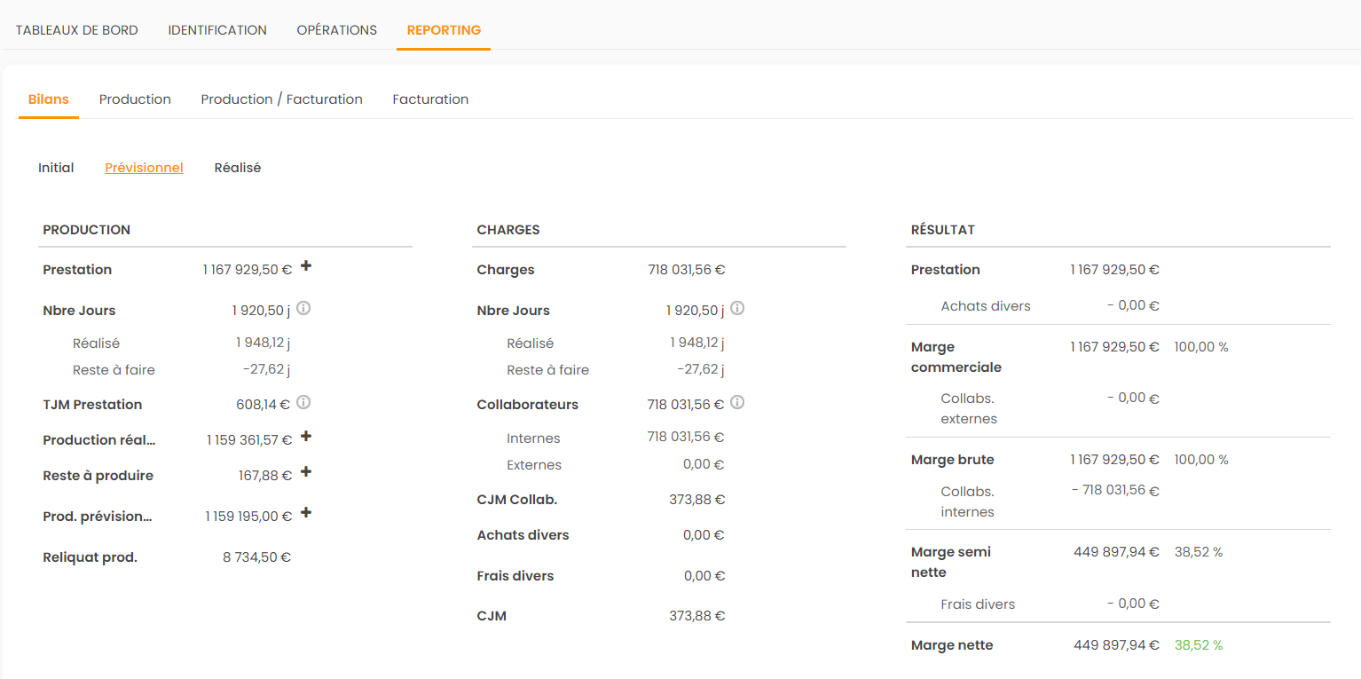Expand the Production réal... plus icon

306,436
